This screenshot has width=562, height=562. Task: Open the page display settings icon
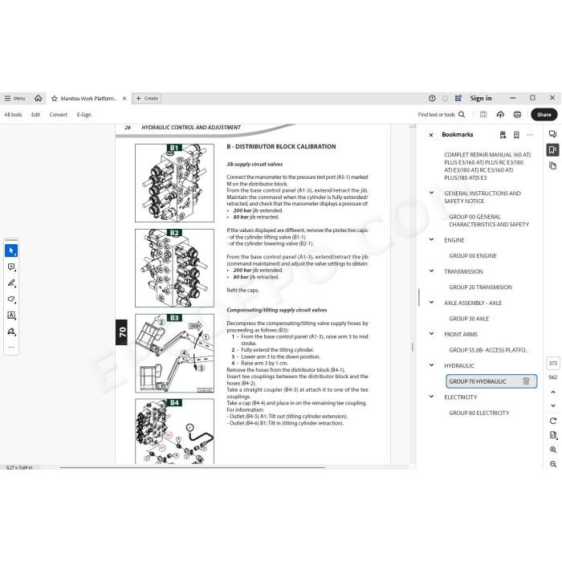[552, 435]
